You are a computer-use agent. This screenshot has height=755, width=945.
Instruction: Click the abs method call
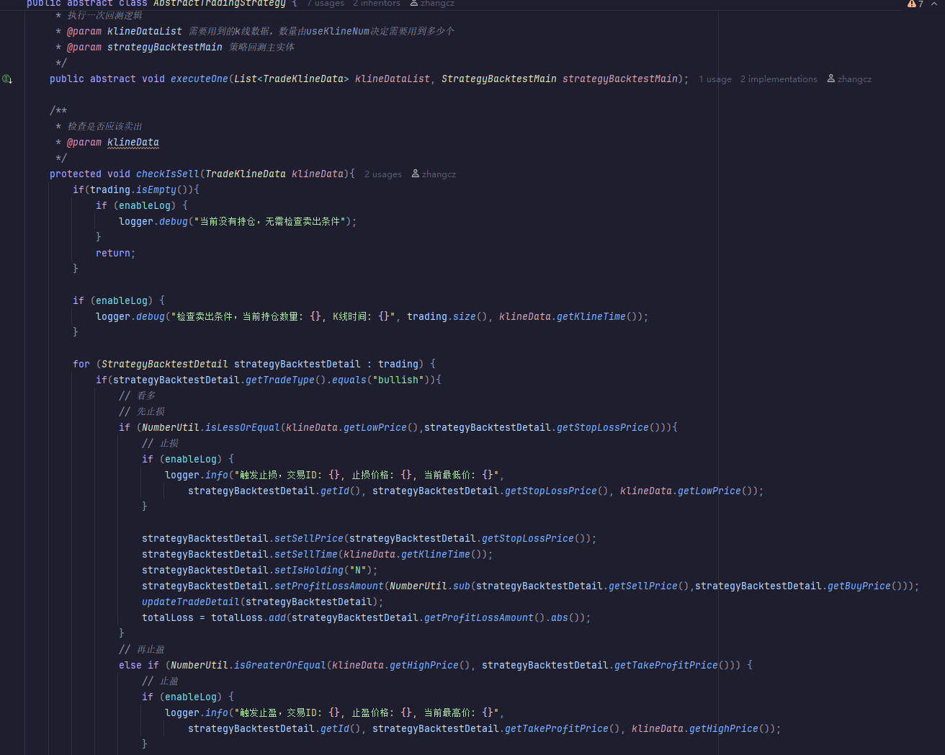click(560, 618)
